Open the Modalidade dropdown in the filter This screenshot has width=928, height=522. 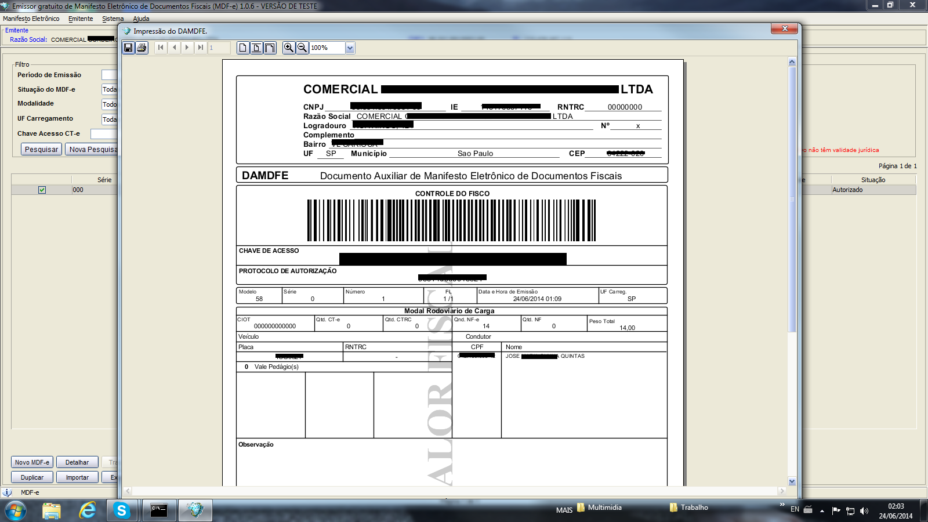110,104
